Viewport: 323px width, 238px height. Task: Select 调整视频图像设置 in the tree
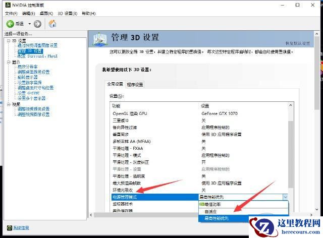tap(34, 114)
